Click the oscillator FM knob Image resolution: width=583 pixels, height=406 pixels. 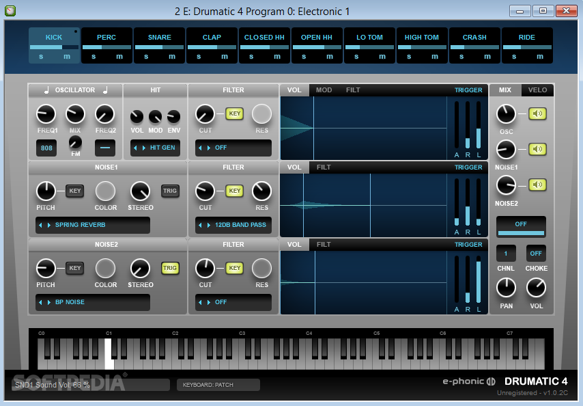click(76, 143)
